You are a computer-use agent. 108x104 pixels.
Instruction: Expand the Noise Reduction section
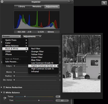(x=2, y=87)
